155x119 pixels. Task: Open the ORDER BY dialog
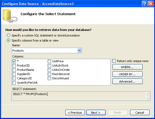point(127,74)
